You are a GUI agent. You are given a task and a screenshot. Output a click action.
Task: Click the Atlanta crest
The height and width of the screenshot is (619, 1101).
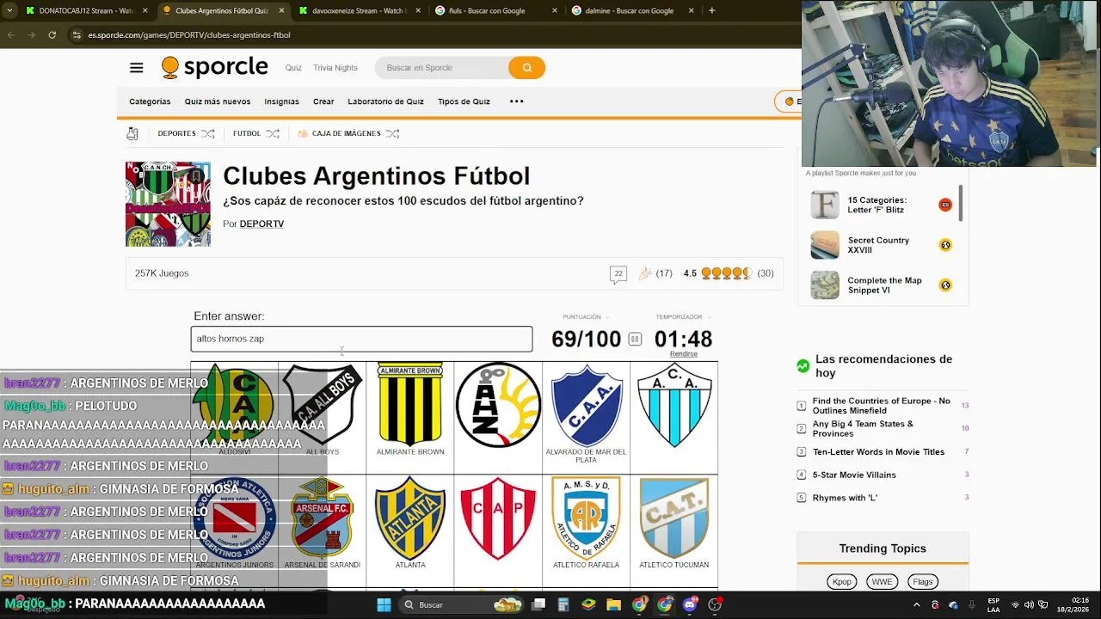click(410, 518)
